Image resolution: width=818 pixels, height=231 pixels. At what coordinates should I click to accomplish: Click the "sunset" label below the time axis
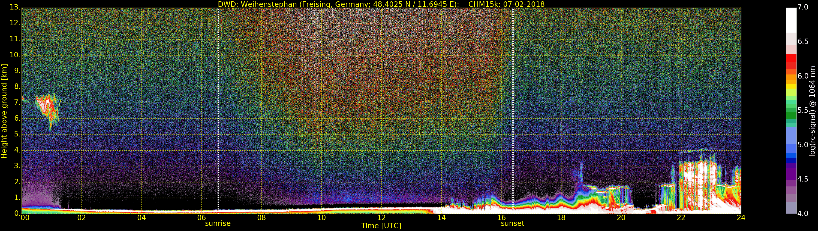pos(513,223)
